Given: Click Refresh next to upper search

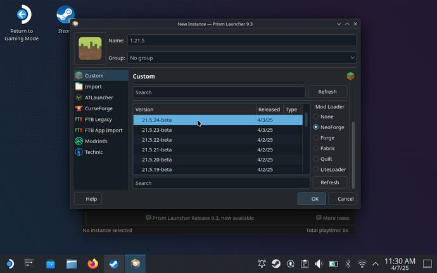Looking at the screenshot, I should (327, 92).
